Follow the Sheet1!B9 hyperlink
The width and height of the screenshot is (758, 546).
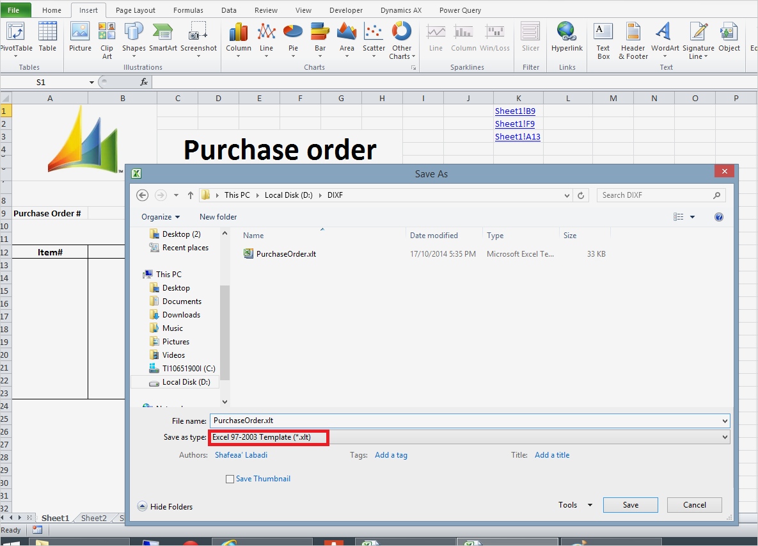pos(515,111)
